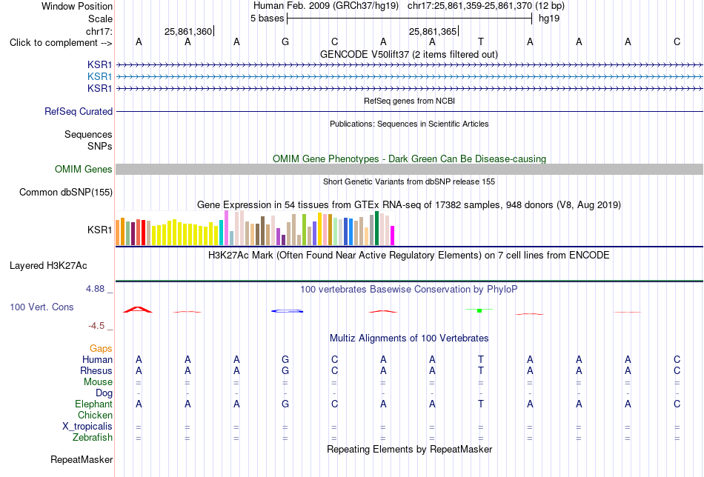Click the '5 bases' scale bar label
The image size is (704, 477).
[x=267, y=19]
